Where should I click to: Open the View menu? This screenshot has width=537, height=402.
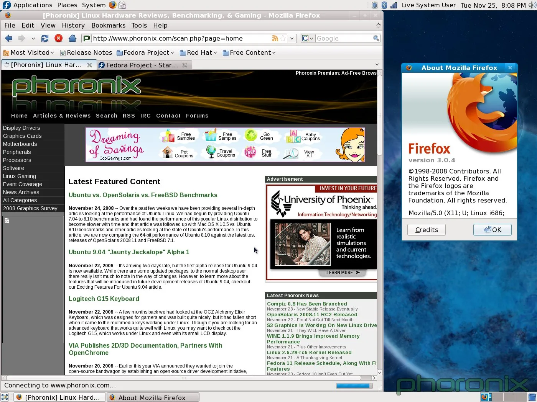point(48,25)
